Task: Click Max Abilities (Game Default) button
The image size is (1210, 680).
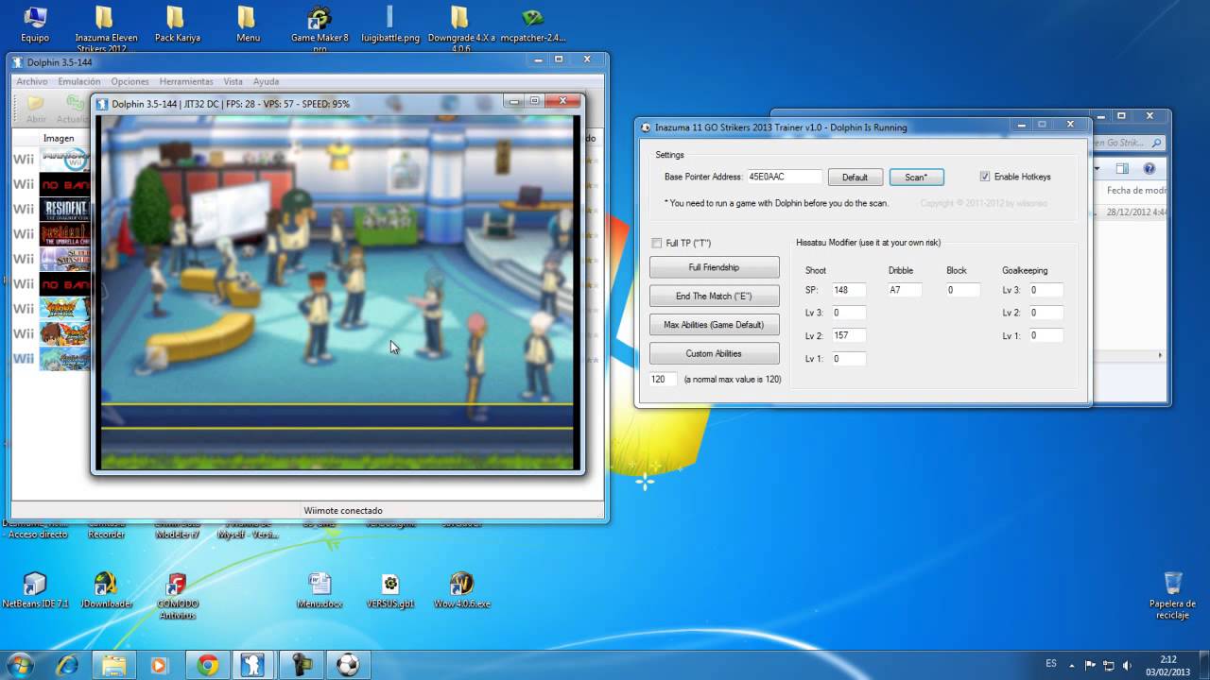Action: click(715, 325)
